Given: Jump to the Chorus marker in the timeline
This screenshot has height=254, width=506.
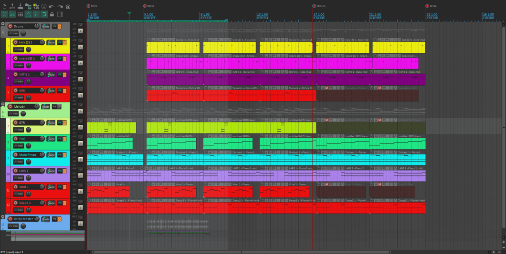Looking at the screenshot, I should pos(314,6).
